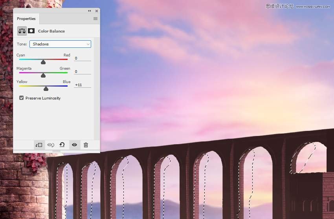The height and width of the screenshot is (219, 334).
Task: Delete this adjustment layer with trash icon
Action: (x=86, y=145)
